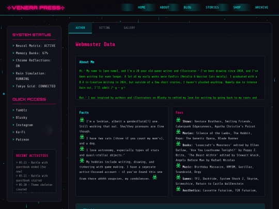Viewport: 279px width, 209px height.
Task: Open the ARCHIVE nav link
Action: [261, 7]
